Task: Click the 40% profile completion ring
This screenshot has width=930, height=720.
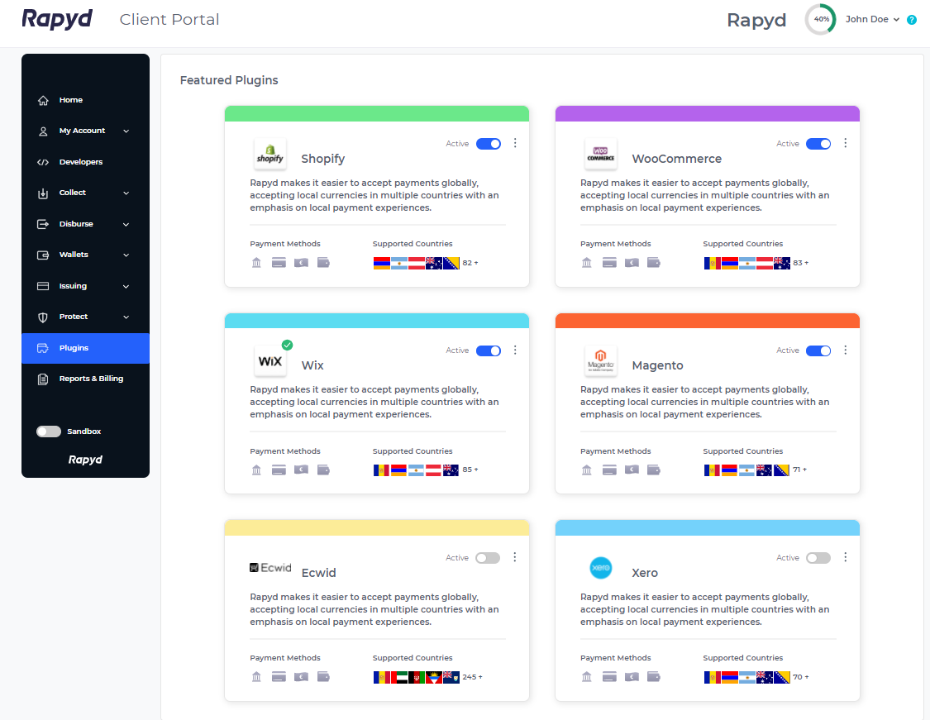Action: coord(821,20)
